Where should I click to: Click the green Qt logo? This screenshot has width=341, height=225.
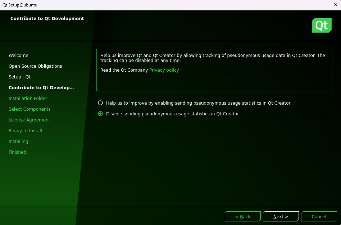(321, 25)
